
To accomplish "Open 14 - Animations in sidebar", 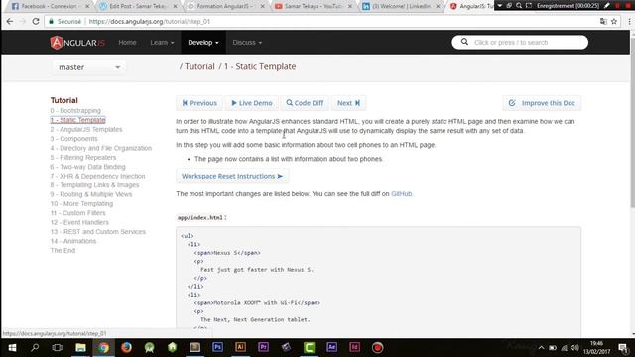I will 73,241.
